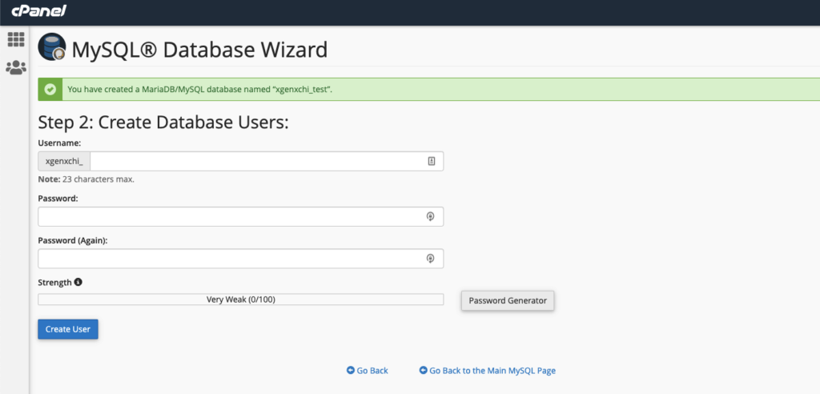Open the grid tools icon in the sidebar
This screenshot has width=820, height=394.
tap(15, 39)
